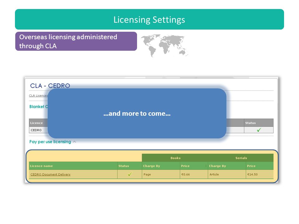Click the Status header in blanket licence table
The height and width of the screenshot is (224, 299).
pyautogui.click(x=259, y=123)
